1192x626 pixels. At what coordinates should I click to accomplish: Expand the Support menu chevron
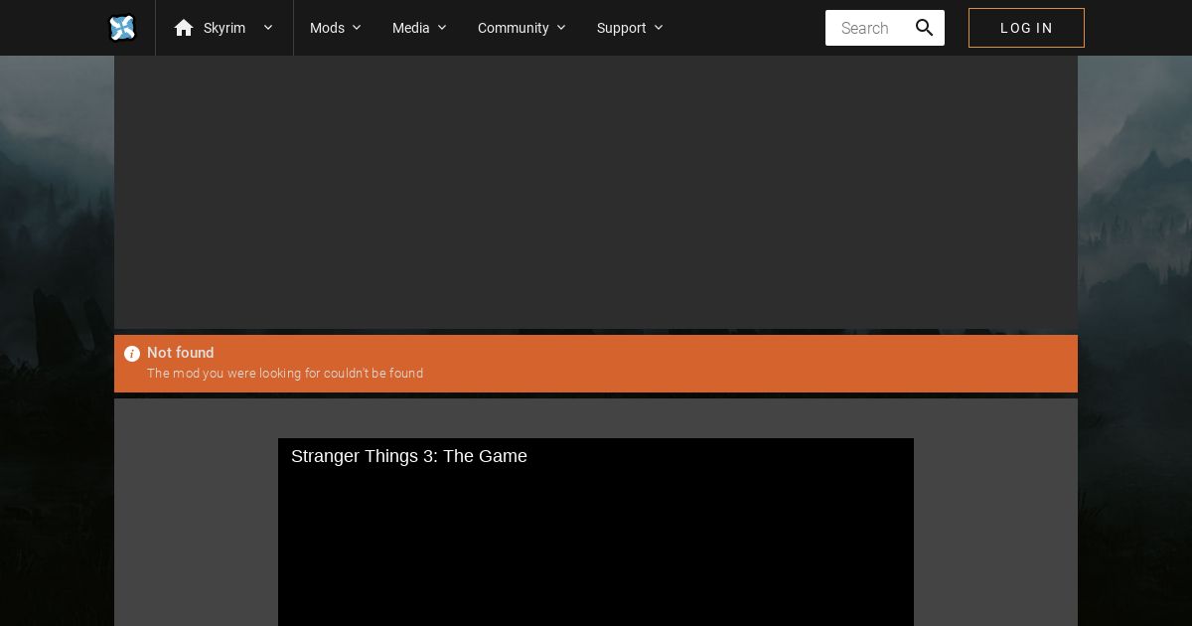coord(659,28)
